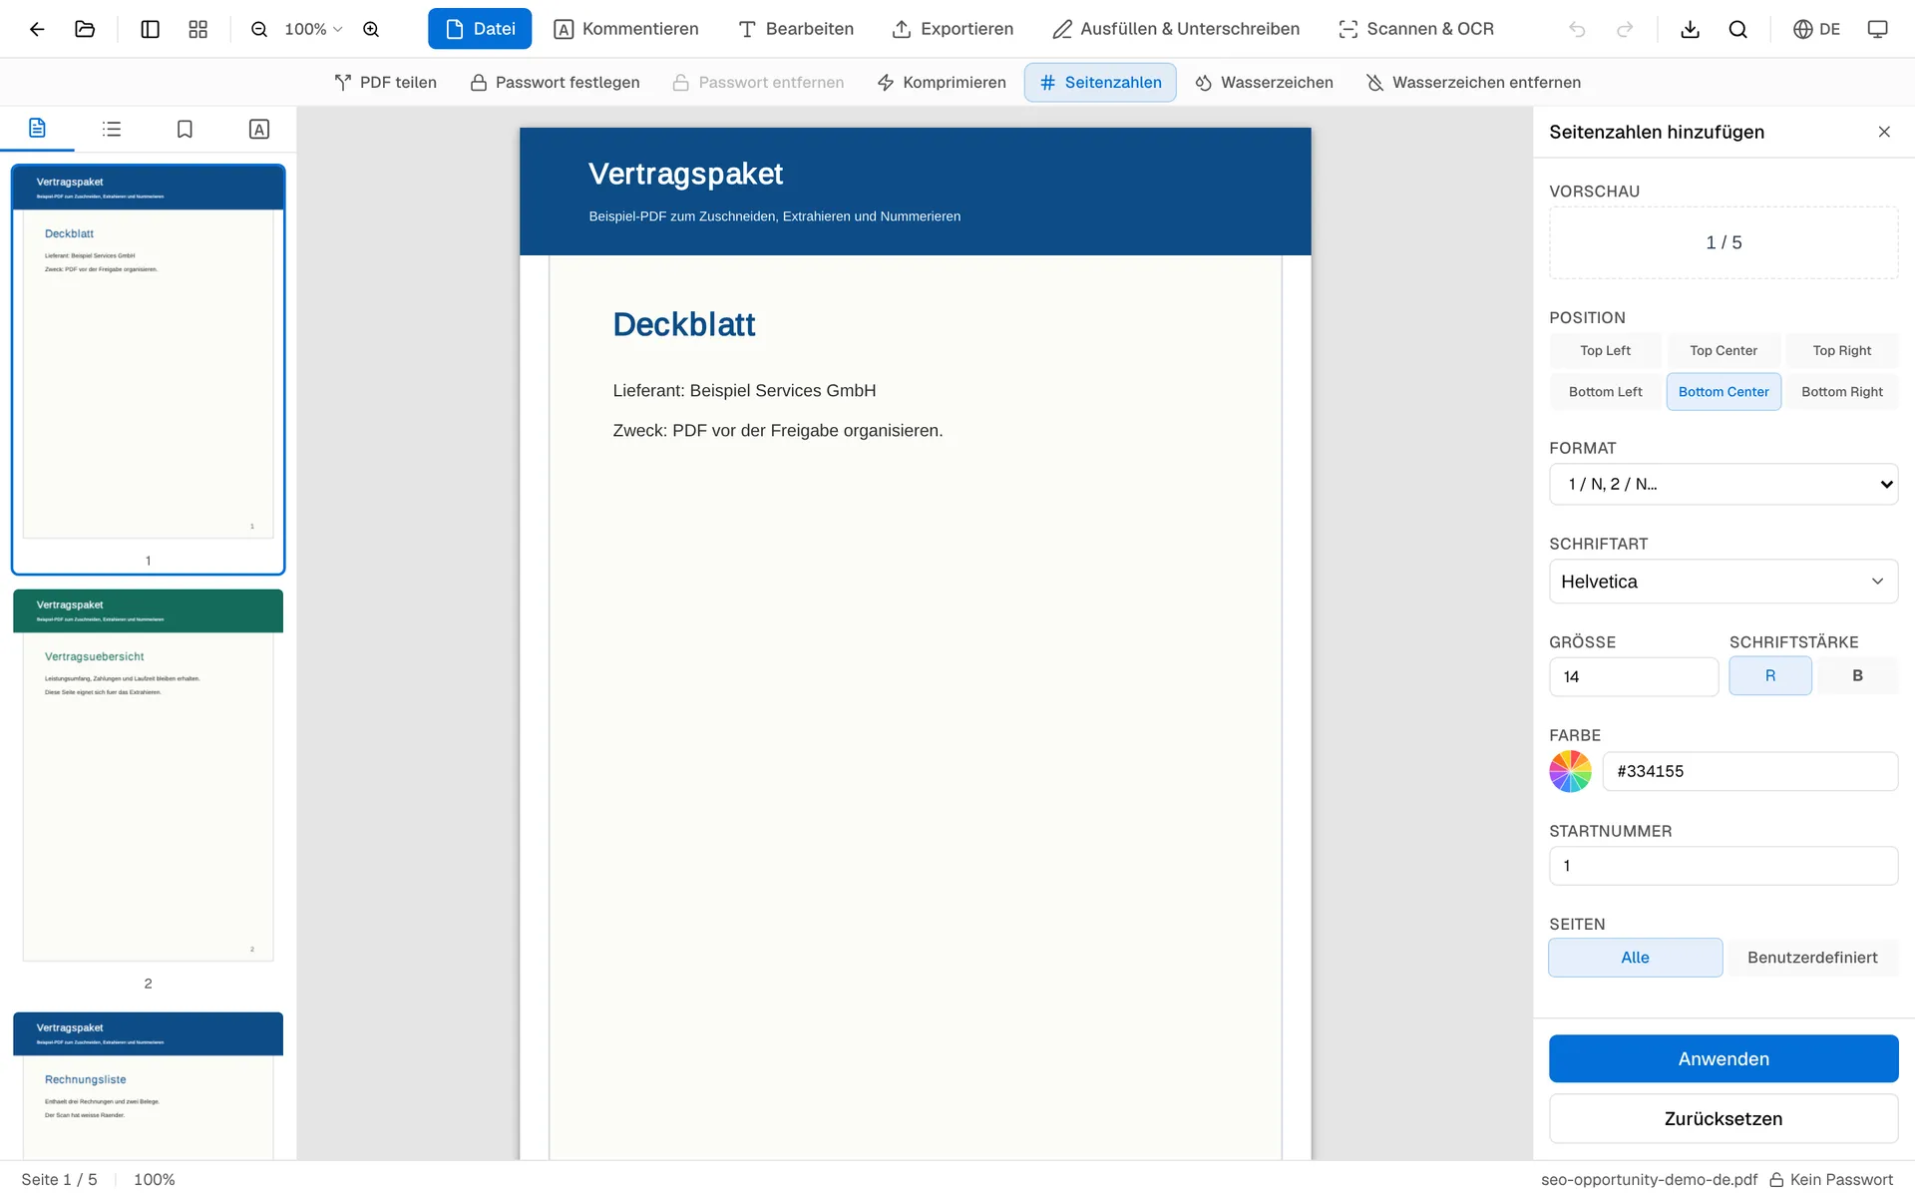Select page 1 Deckblatt thumbnail
Image resolution: width=1915 pixels, height=1197 pixels.
[148, 369]
